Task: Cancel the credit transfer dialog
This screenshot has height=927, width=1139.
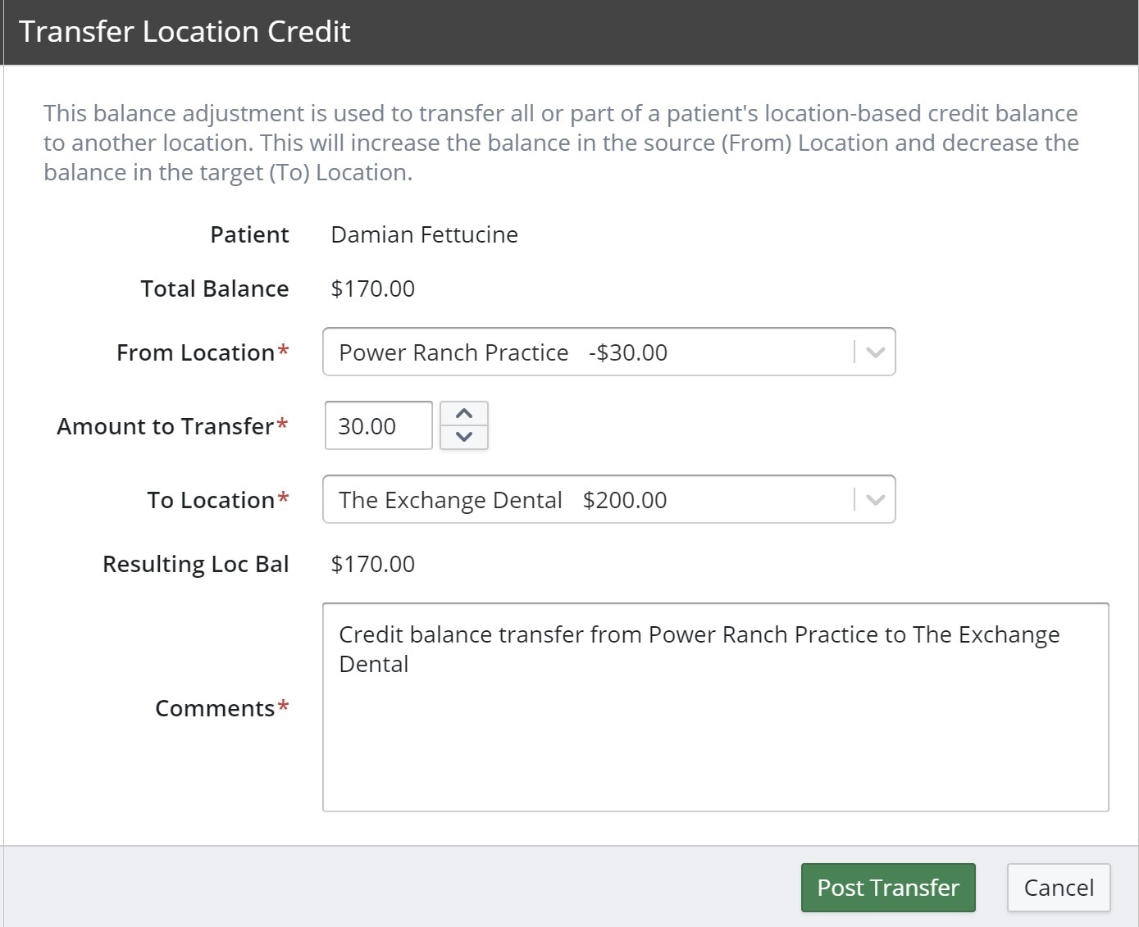Action: (1058, 888)
